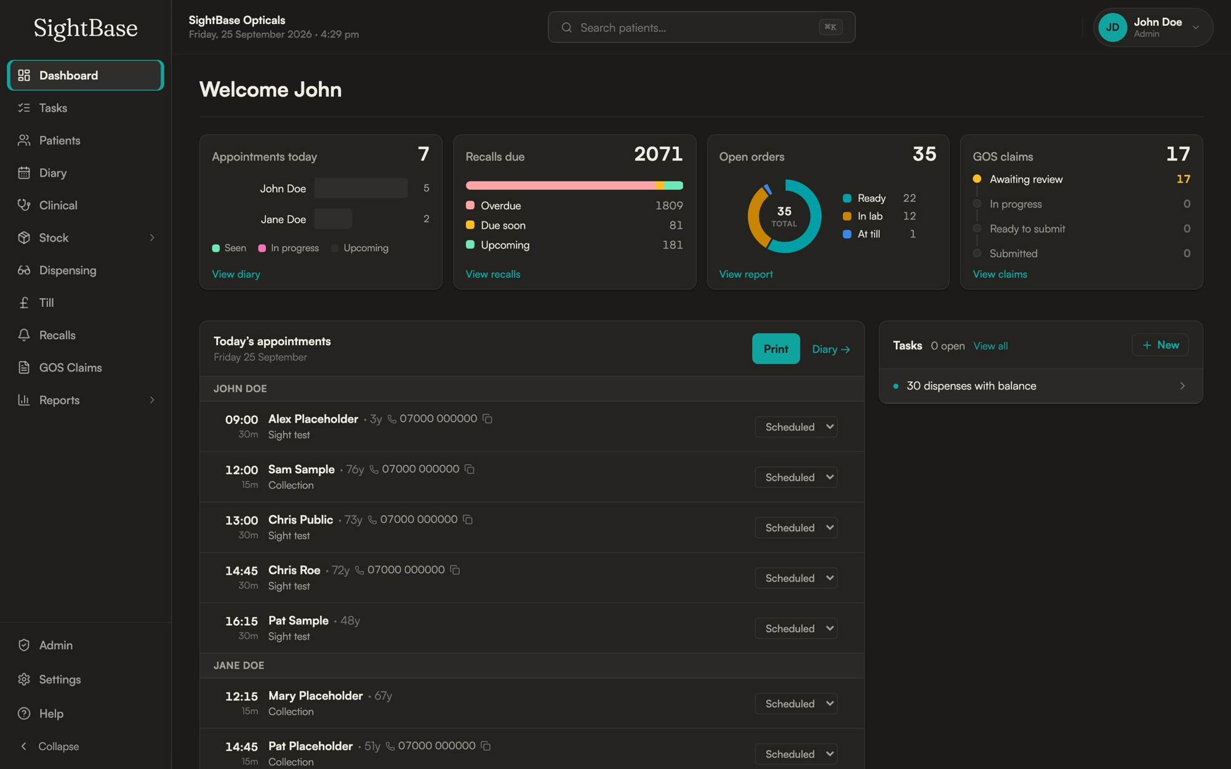Select GOS Claims in the sidebar
Viewport: 1231px width, 769px height.
point(86,367)
